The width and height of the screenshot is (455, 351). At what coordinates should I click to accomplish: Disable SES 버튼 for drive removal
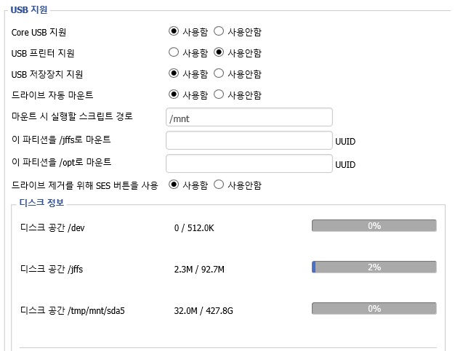click(219, 185)
